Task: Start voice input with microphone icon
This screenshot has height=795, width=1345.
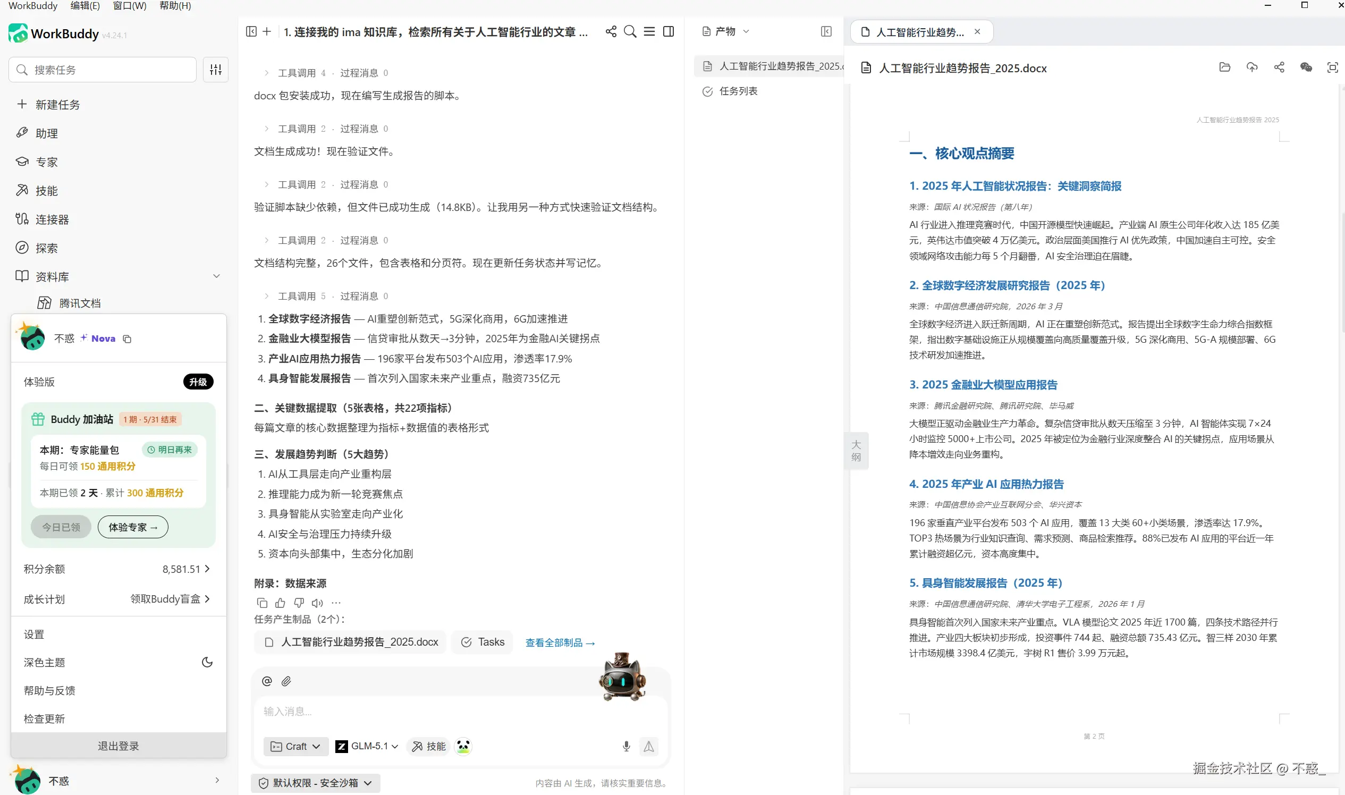Action: click(626, 746)
